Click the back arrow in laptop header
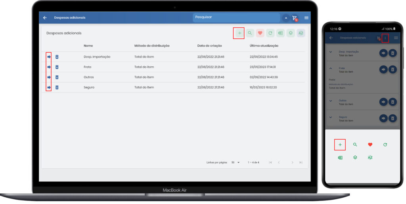The image size is (406, 204). [45, 17]
